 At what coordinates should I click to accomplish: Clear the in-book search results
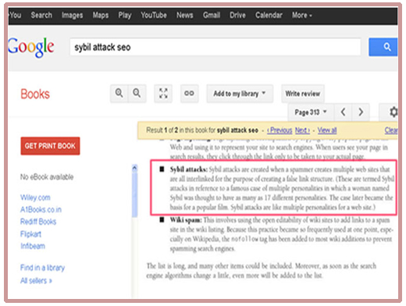point(391,130)
